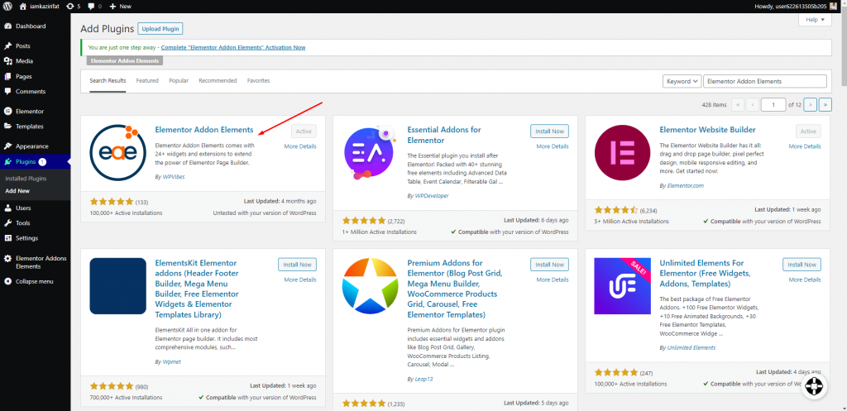Open WPVibes author link
This screenshot has height=411, width=847.
(174, 177)
